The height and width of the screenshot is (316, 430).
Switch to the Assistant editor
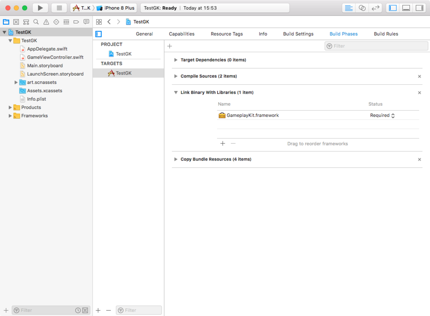click(362, 8)
